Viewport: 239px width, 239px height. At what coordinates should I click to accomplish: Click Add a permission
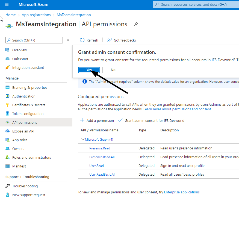[98, 120]
